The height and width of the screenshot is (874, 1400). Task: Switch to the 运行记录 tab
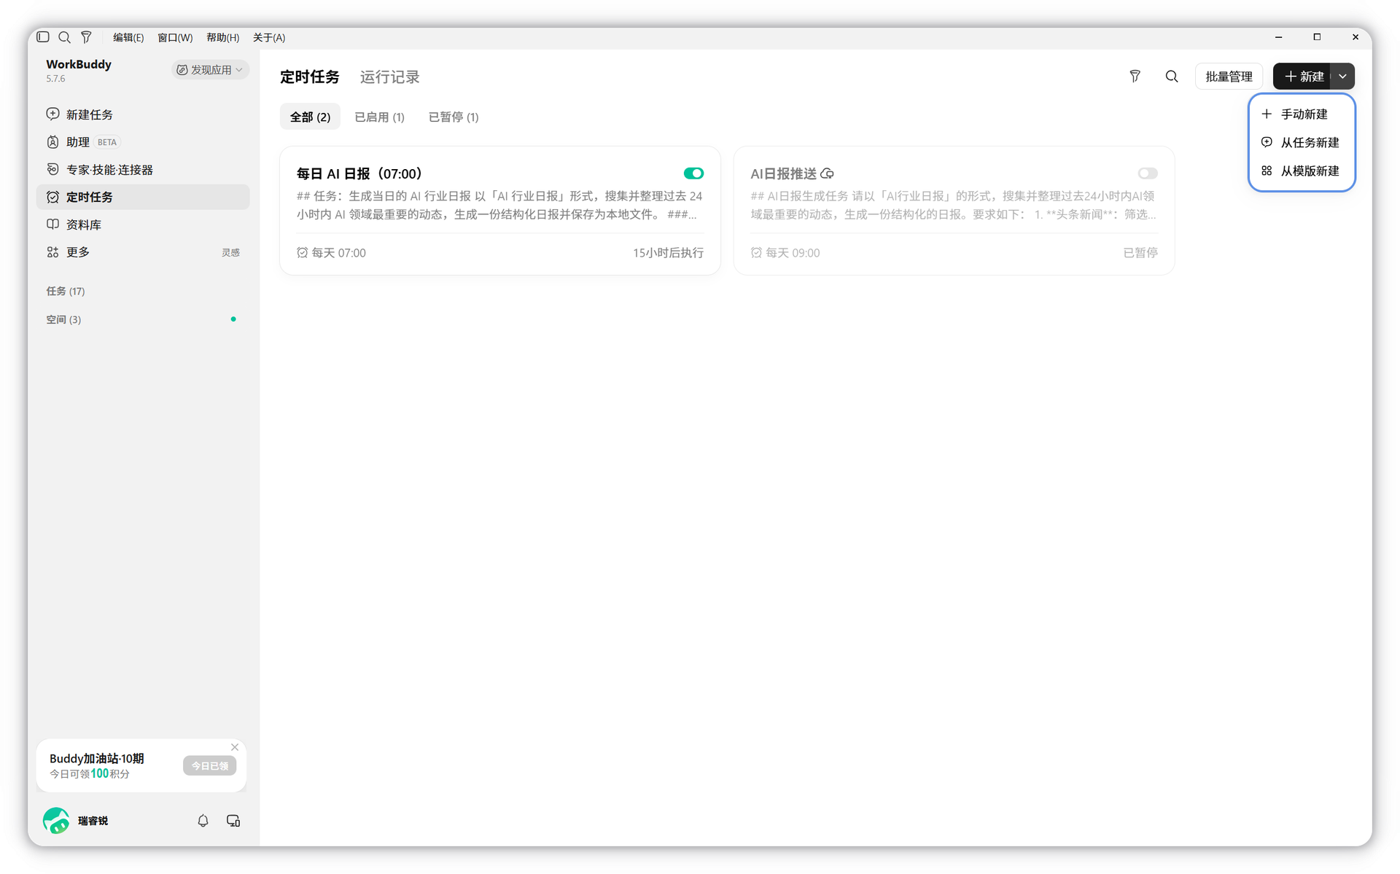tap(389, 77)
